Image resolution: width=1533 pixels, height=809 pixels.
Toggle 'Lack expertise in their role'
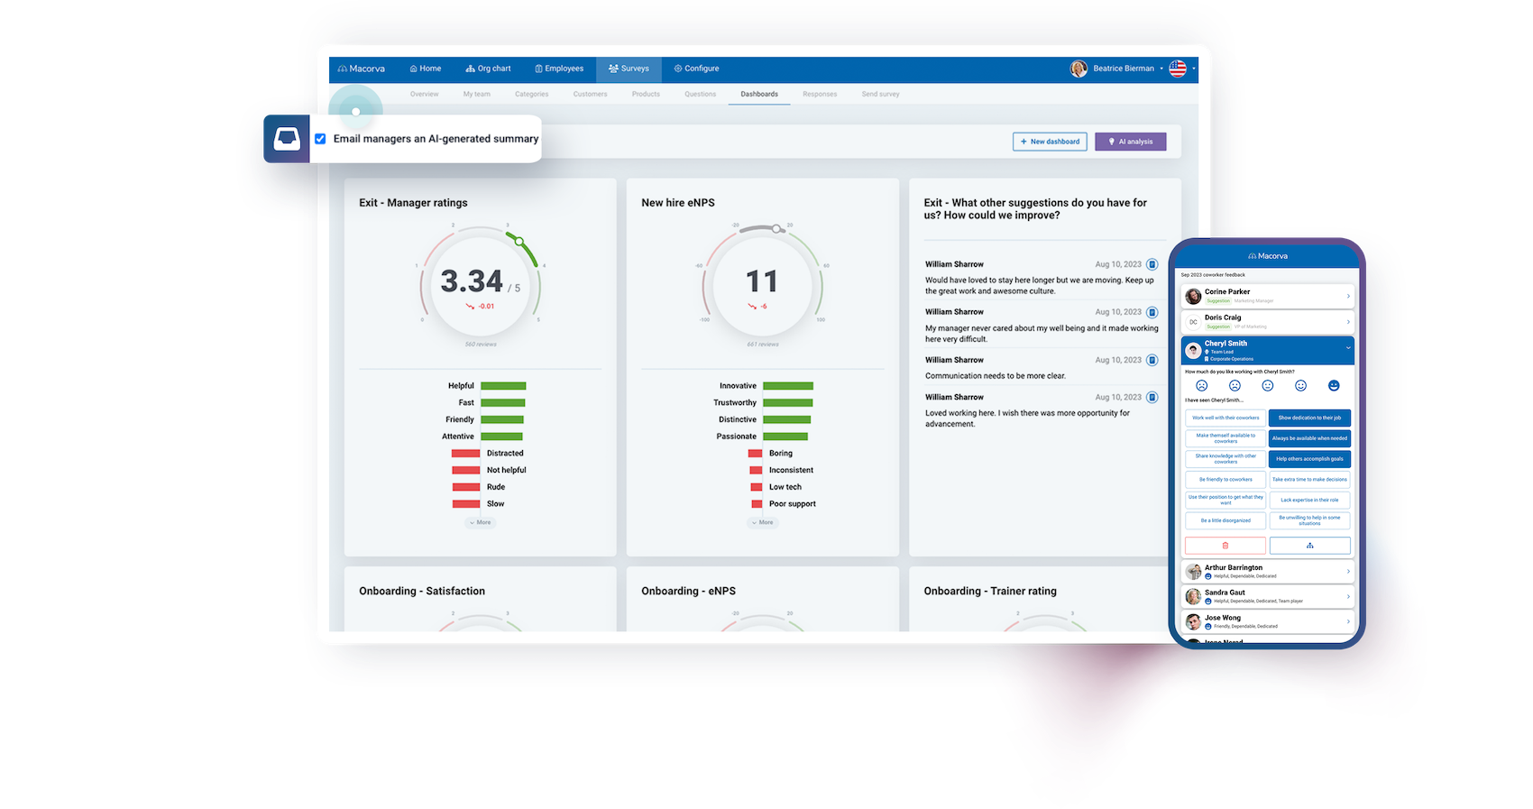pyautogui.click(x=1309, y=500)
